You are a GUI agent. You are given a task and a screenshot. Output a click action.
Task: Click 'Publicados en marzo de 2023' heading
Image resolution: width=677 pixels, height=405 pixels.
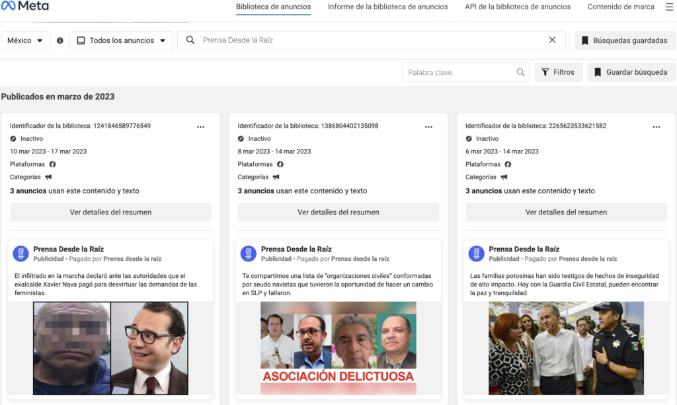[58, 97]
